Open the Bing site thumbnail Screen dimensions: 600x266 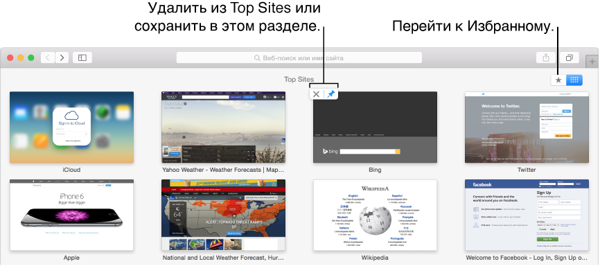[x=375, y=127]
